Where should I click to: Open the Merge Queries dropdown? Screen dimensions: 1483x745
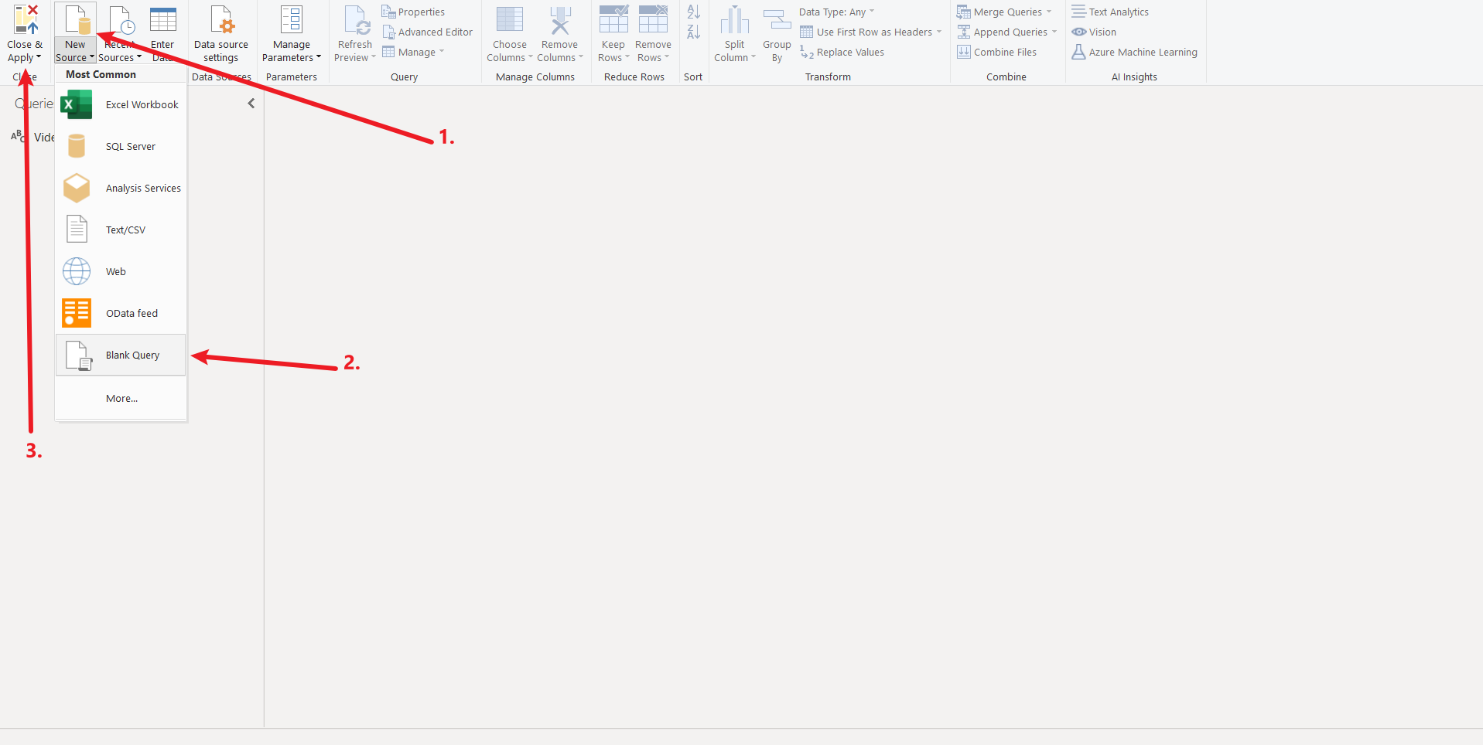[x=1048, y=12]
